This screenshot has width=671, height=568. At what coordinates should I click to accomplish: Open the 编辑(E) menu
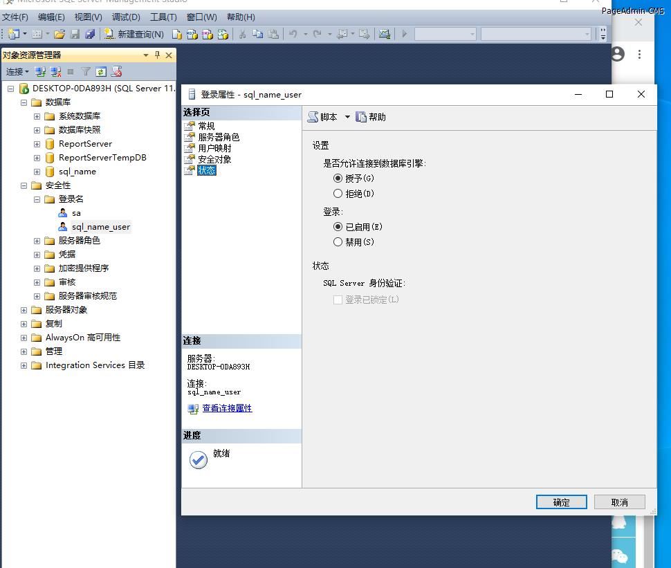pos(51,17)
